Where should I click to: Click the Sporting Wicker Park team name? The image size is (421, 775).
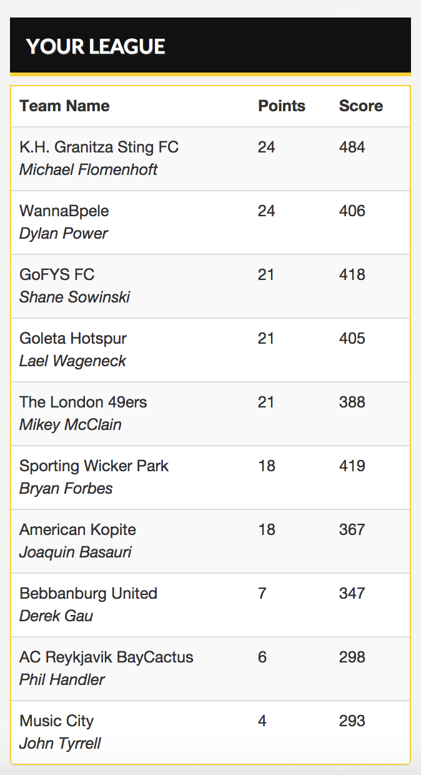(x=94, y=466)
